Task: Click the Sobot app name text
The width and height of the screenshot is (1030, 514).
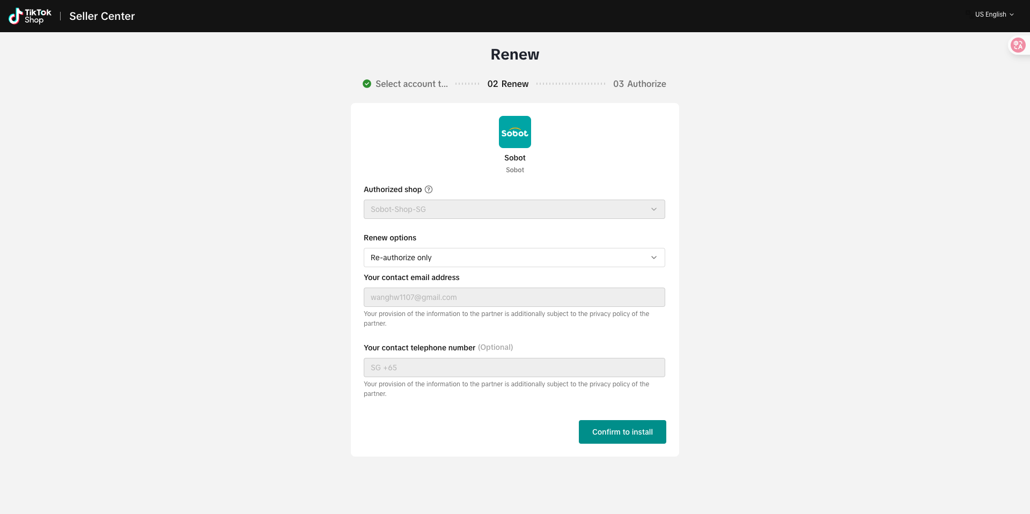Action: point(514,158)
